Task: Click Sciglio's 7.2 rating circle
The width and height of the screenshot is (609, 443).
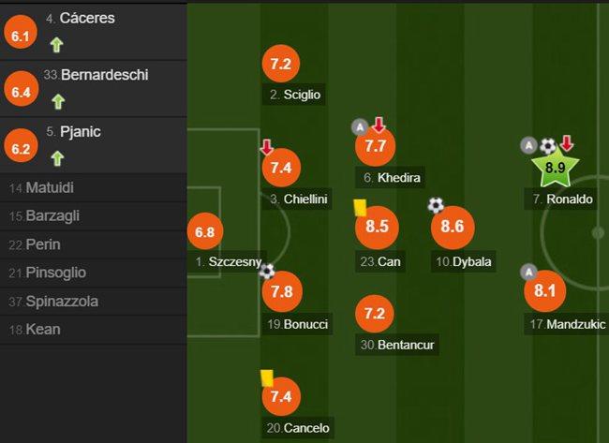Action: coord(281,64)
